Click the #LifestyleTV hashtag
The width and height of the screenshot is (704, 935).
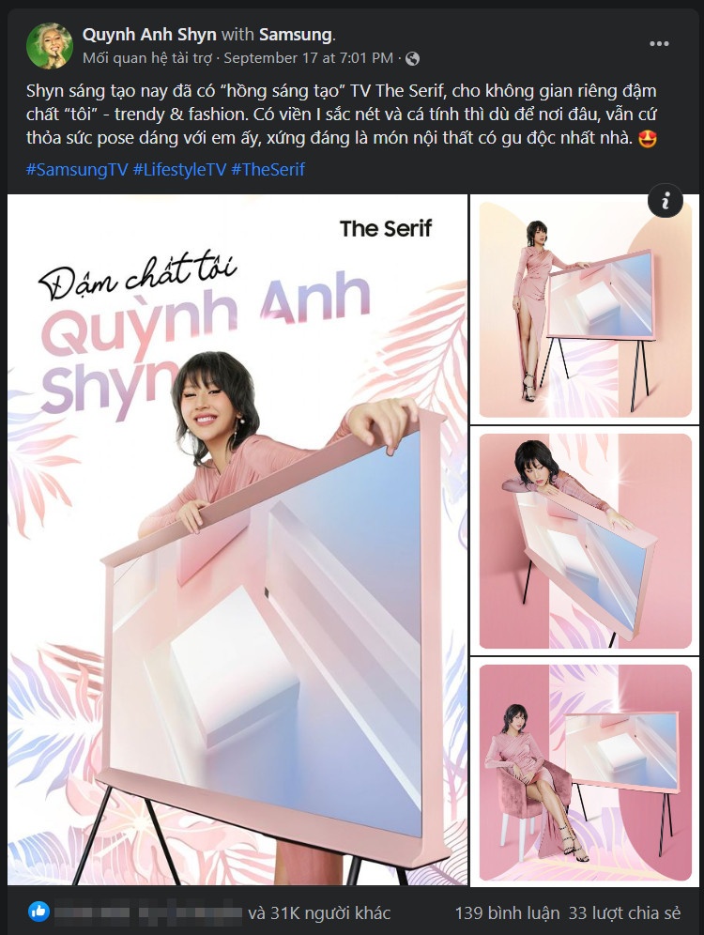point(179,169)
